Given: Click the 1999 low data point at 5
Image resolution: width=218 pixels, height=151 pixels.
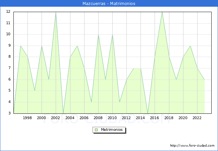Looking at the screenshot, I should tap(35, 91).
